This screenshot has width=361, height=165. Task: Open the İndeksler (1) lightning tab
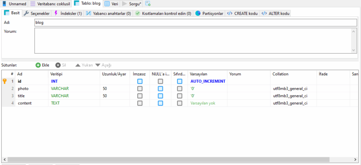pos(68,13)
